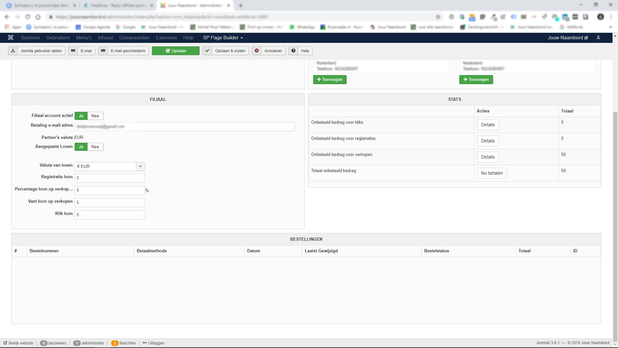The width and height of the screenshot is (618, 348).
Task: Set Filiaal account actief to Nee
Action: [95, 116]
